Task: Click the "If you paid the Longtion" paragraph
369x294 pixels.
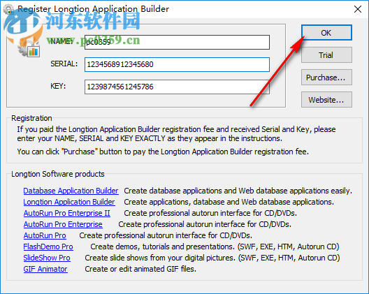Action: 176,134
